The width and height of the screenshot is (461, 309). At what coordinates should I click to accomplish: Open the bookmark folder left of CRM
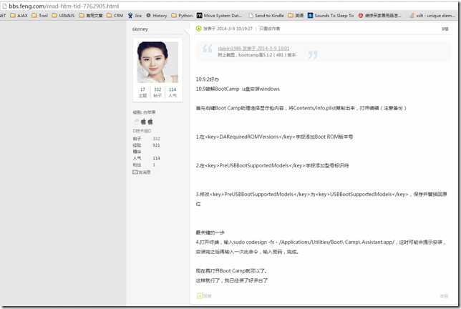tap(91, 15)
